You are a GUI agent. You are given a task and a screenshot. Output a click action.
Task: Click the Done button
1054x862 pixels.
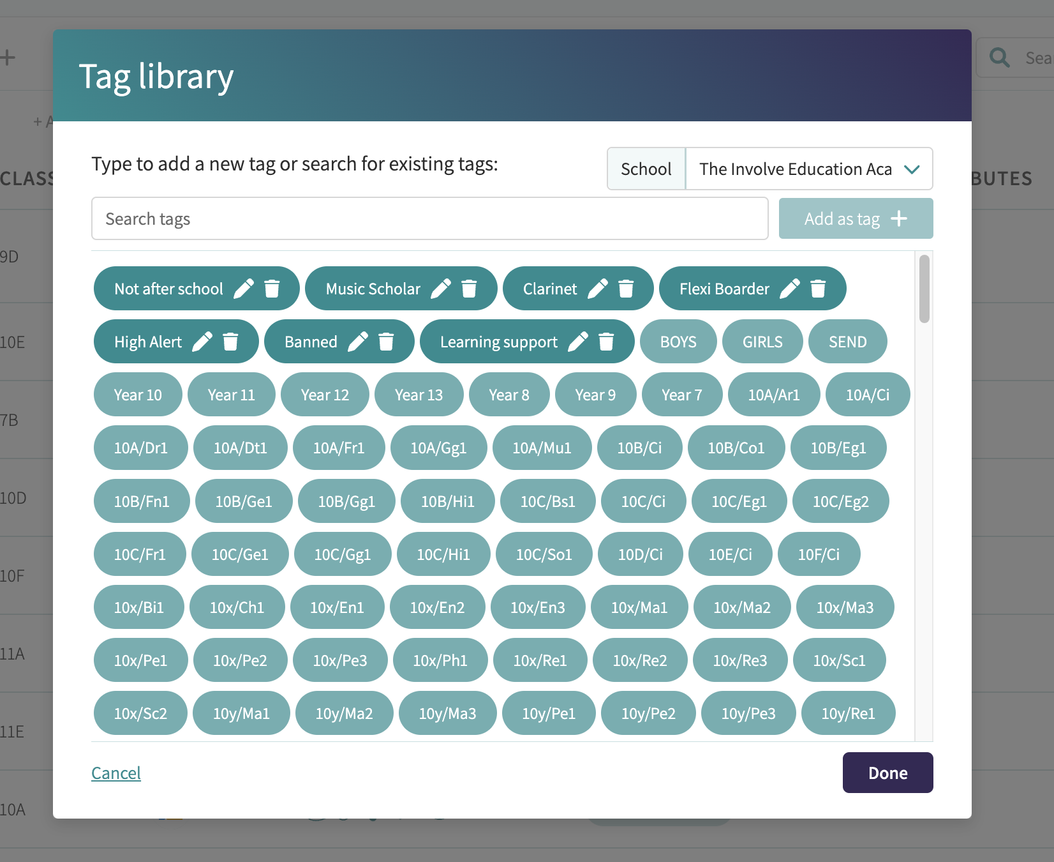tap(887, 773)
